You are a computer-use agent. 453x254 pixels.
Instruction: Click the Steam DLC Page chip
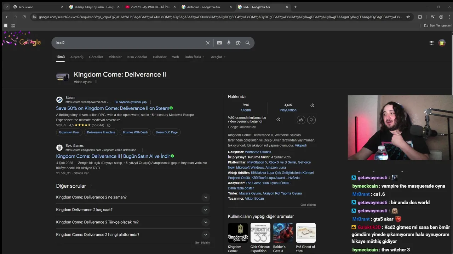pos(166,132)
